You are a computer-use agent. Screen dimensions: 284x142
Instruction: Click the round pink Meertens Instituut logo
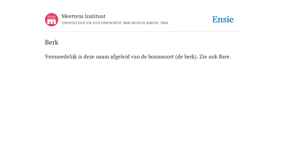[52, 20]
